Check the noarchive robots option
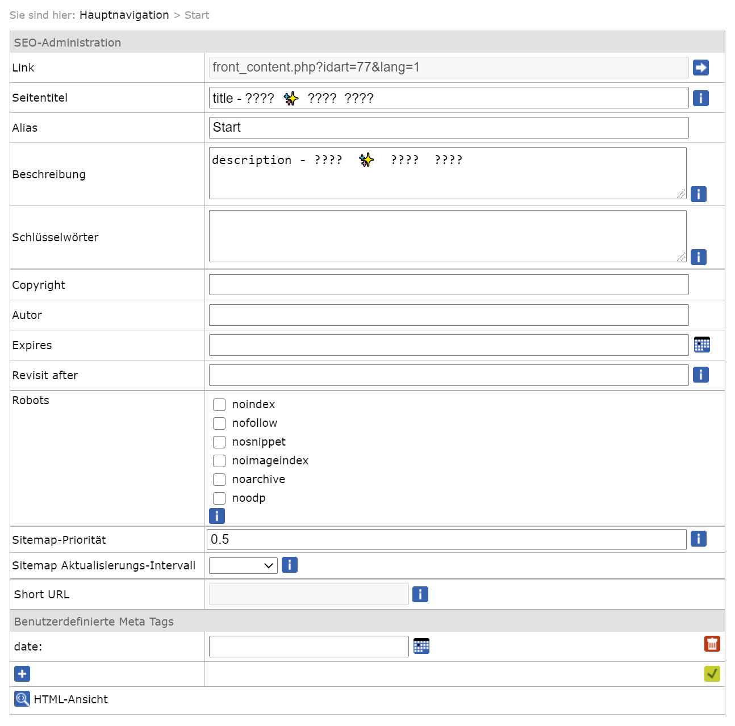 tap(219, 480)
